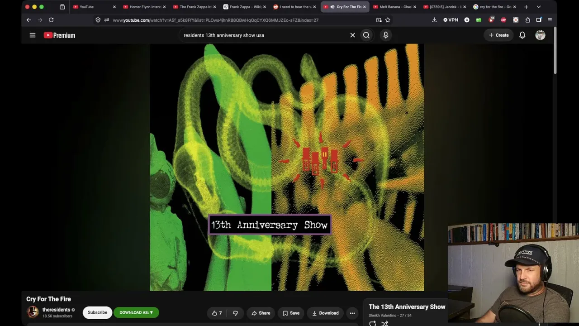
Task: Select the 'Cry For The Fire' video title
Action: point(48,299)
